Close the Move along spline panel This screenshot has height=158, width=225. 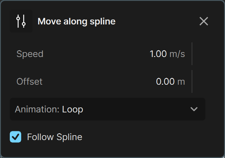pos(203,21)
